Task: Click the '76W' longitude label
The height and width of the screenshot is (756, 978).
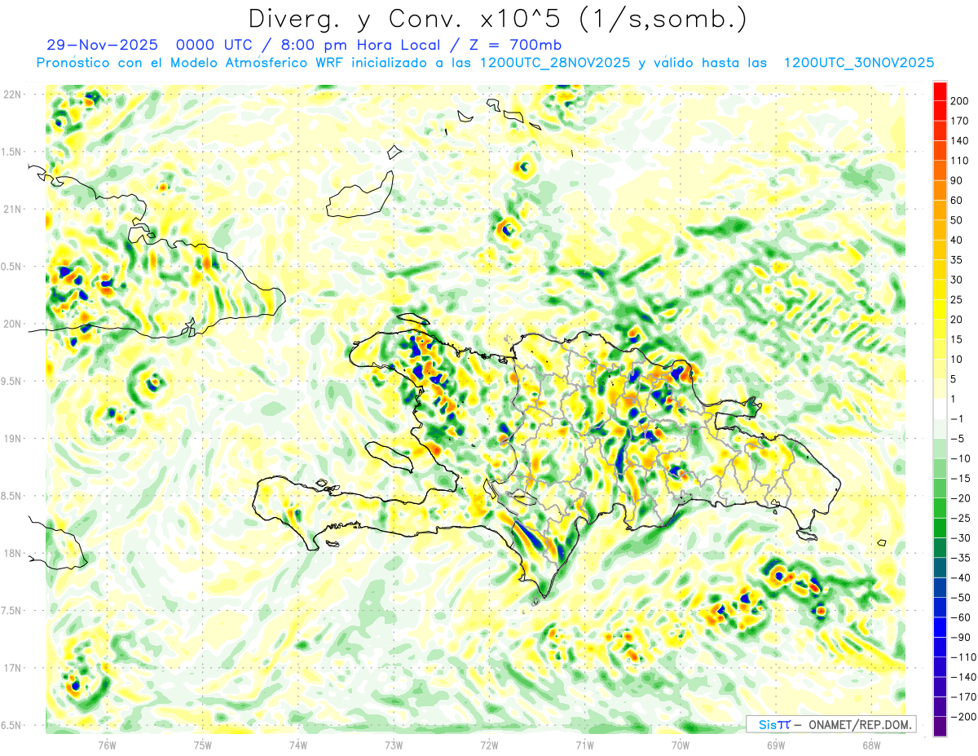Action: coord(107,745)
